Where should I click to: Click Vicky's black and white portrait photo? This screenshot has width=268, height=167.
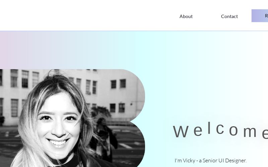tap(72, 118)
